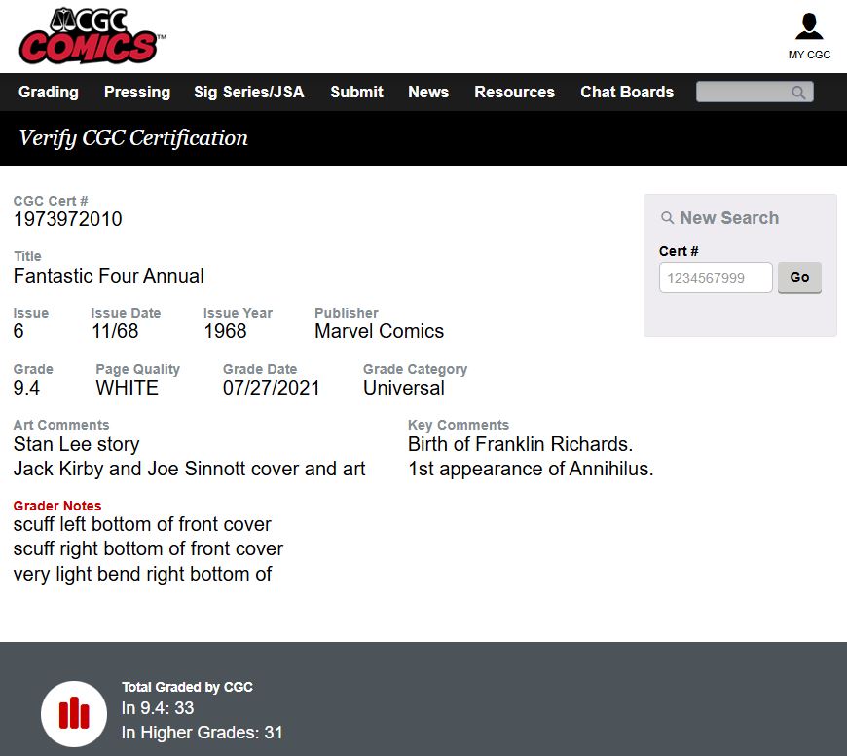Click issue year value 1968
The height and width of the screenshot is (756, 847).
click(x=225, y=331)
